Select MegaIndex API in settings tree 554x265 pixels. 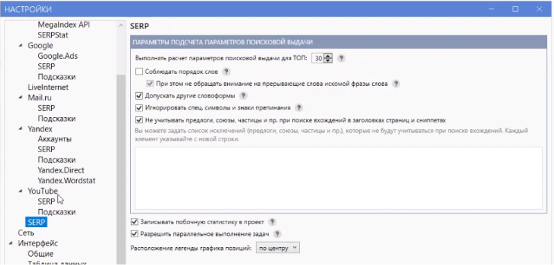click(64, 25)
